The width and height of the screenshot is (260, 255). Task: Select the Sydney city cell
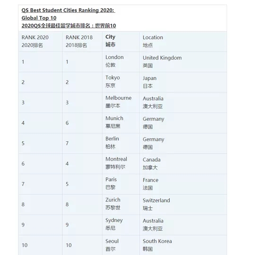coord(121,225)
